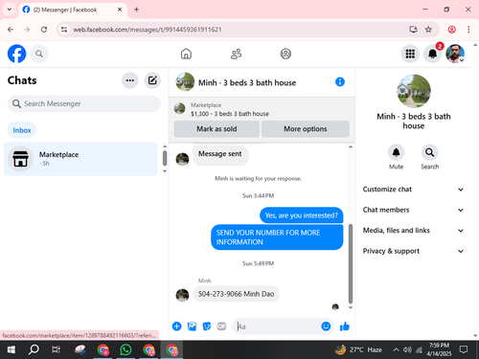479x359 pixels.
Task: Open the Groups icon in top bar
Action: click(x=285, y=54)
